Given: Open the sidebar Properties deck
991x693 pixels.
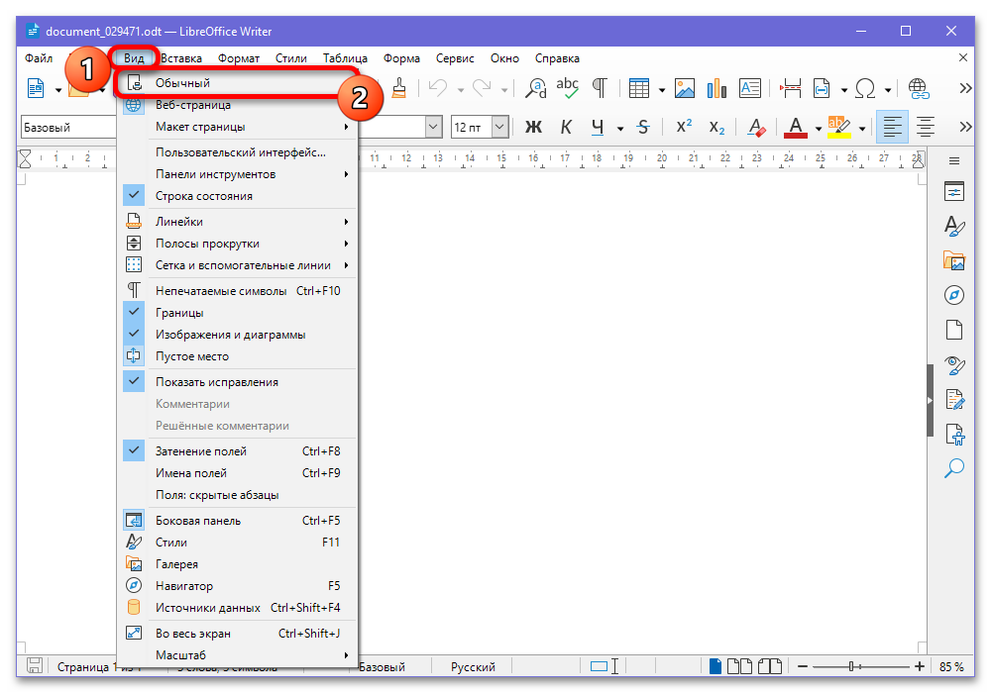Looking at the screenshot, I should [954, 191].
